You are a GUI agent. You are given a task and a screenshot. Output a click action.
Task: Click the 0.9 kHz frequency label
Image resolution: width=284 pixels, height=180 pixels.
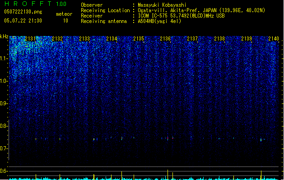click(4, 103)
